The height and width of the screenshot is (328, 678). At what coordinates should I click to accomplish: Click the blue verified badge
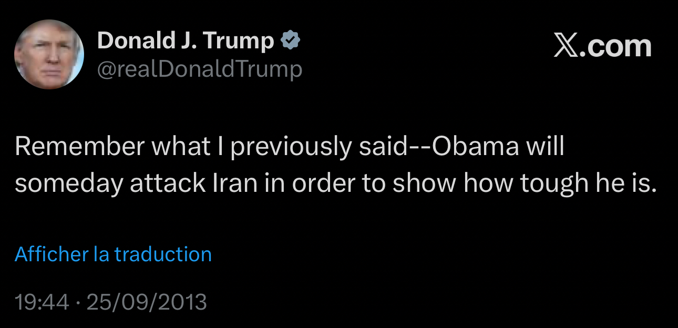click(291, 40)
